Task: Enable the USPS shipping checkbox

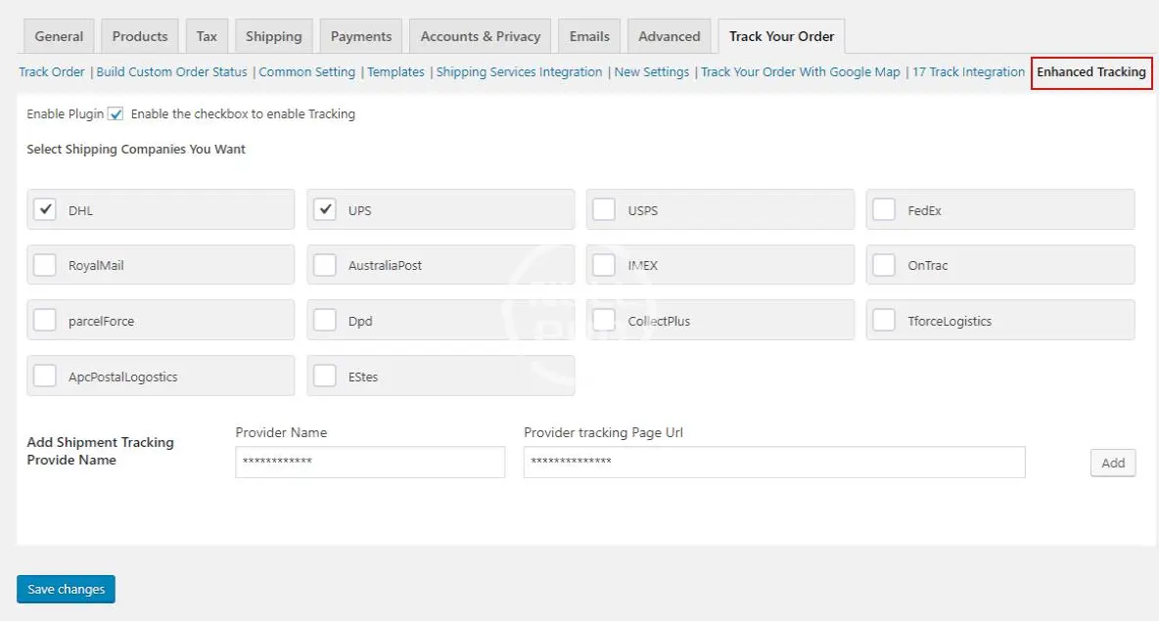Action: [604, 210]
